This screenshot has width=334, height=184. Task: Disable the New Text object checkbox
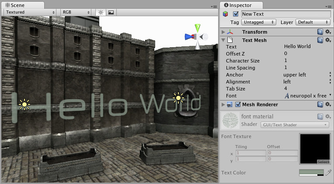(x=236, y=14)
